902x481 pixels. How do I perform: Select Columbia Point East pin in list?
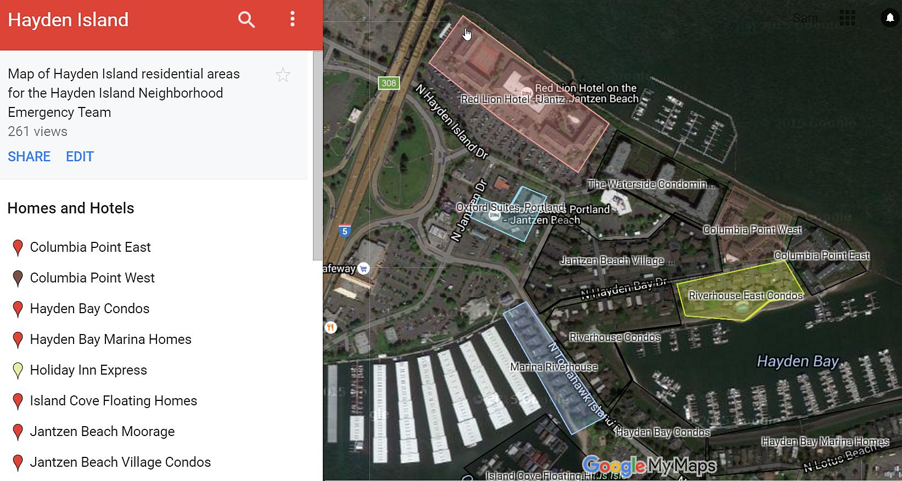[18, 248]
